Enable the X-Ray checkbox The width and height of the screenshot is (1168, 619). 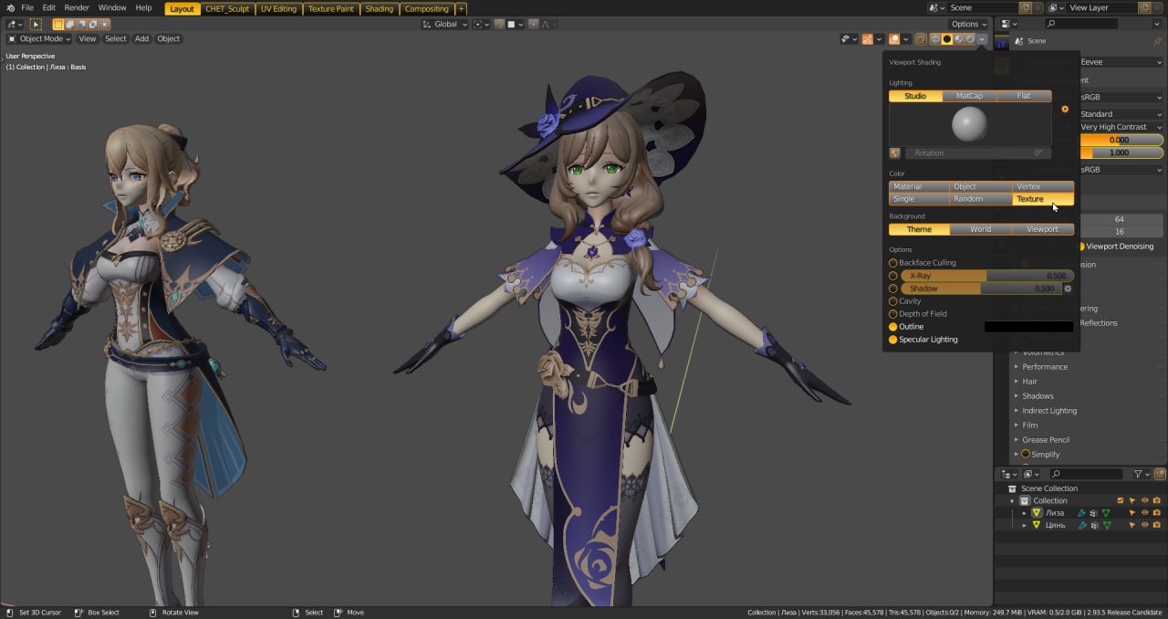pos(893,276)
